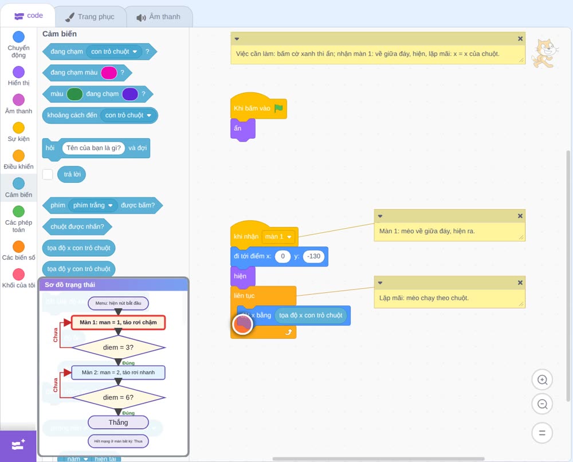
Task: Zoom out of the workspace
Action: pyautogui.click(x=542, y=404)
